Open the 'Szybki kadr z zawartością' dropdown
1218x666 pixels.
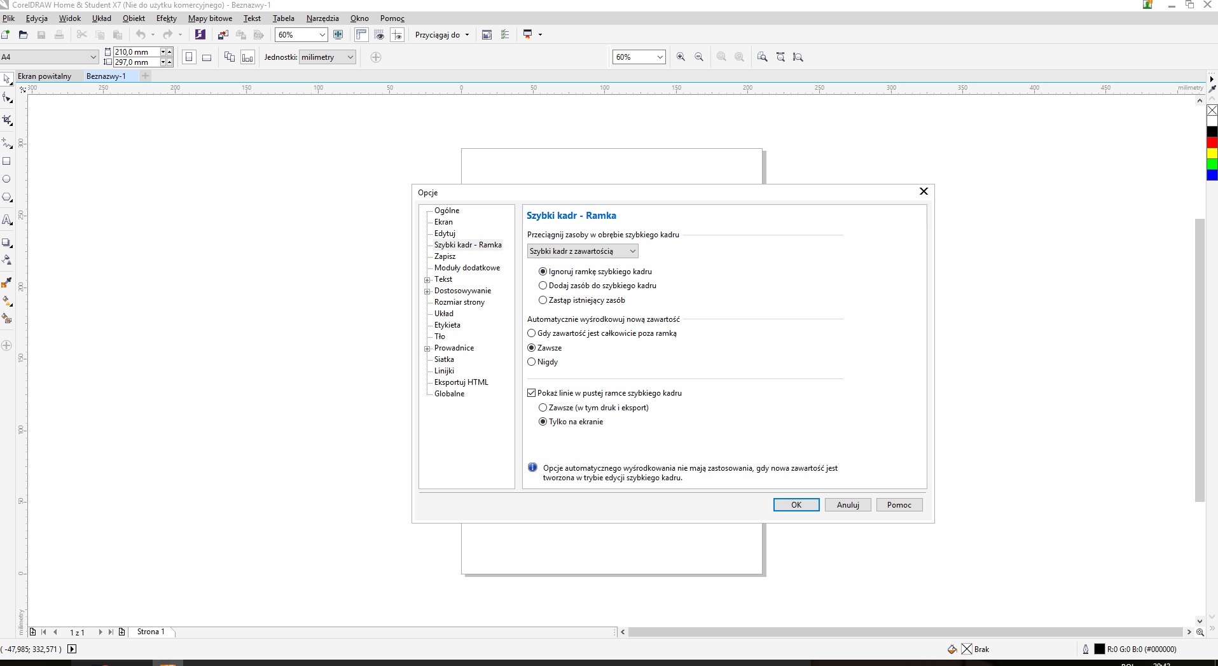tap(582, 251)
